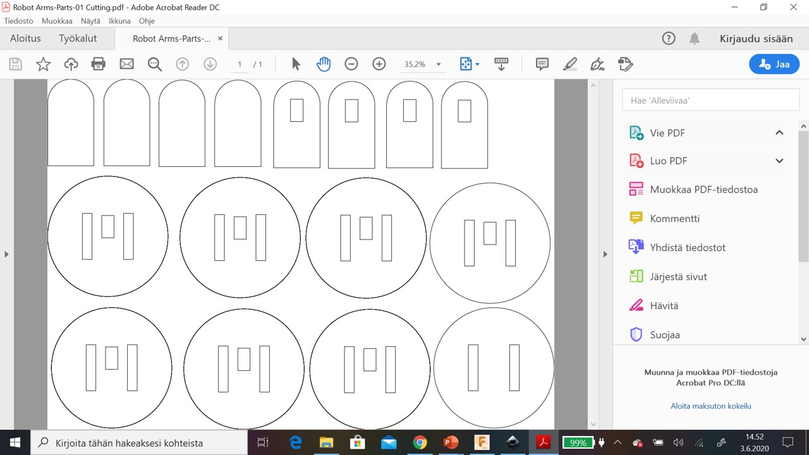Choose the selection arrow tool

point(296,64)
